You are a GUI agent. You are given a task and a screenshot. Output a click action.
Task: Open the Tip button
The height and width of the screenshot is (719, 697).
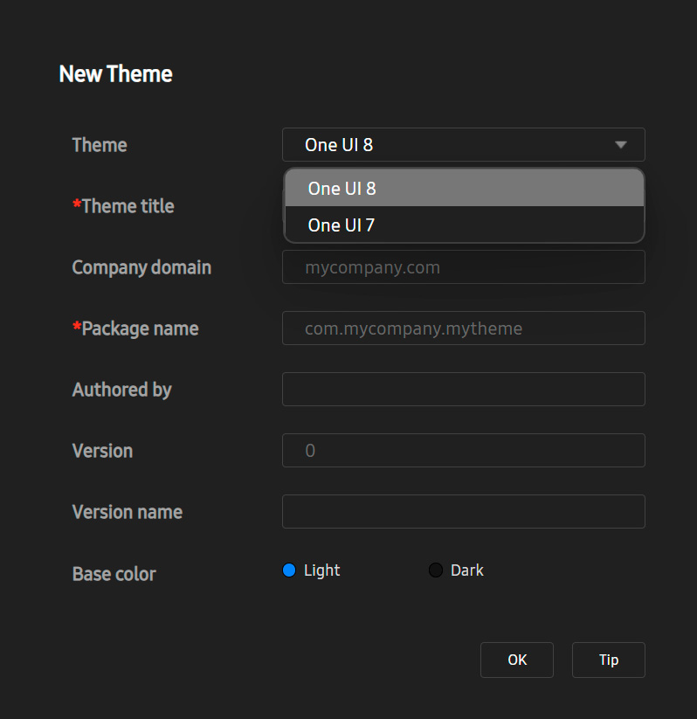coord(609,660)
